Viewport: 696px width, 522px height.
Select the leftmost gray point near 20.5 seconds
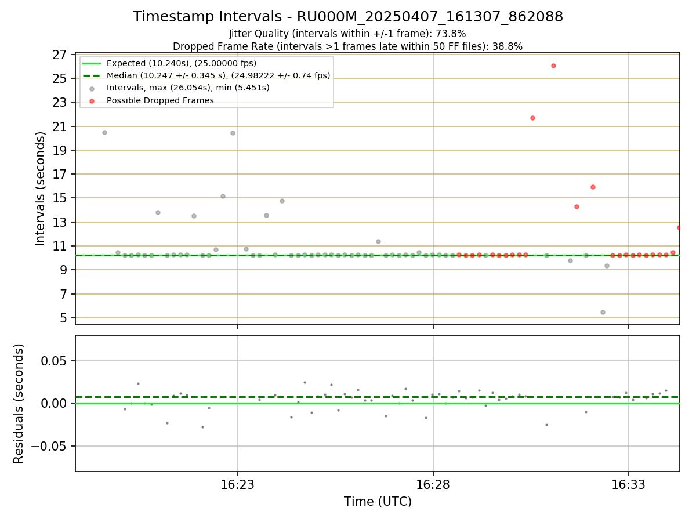(x=104, y=132)
